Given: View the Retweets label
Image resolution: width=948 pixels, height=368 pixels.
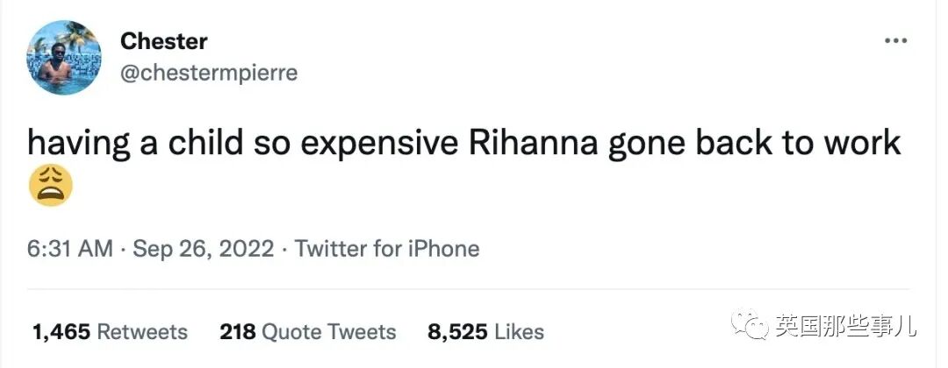Looking at the screenshot, I should click(141, 332).
